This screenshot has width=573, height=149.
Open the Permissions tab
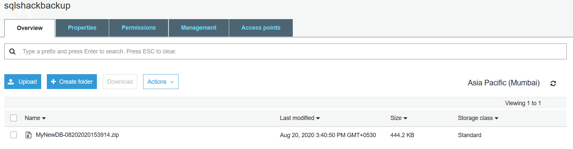(138, 28)
